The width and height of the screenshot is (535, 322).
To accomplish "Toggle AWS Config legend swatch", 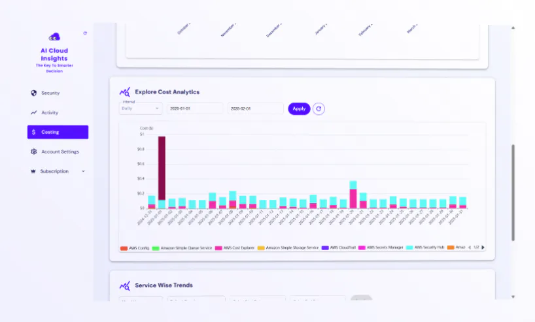I will 124,248.
